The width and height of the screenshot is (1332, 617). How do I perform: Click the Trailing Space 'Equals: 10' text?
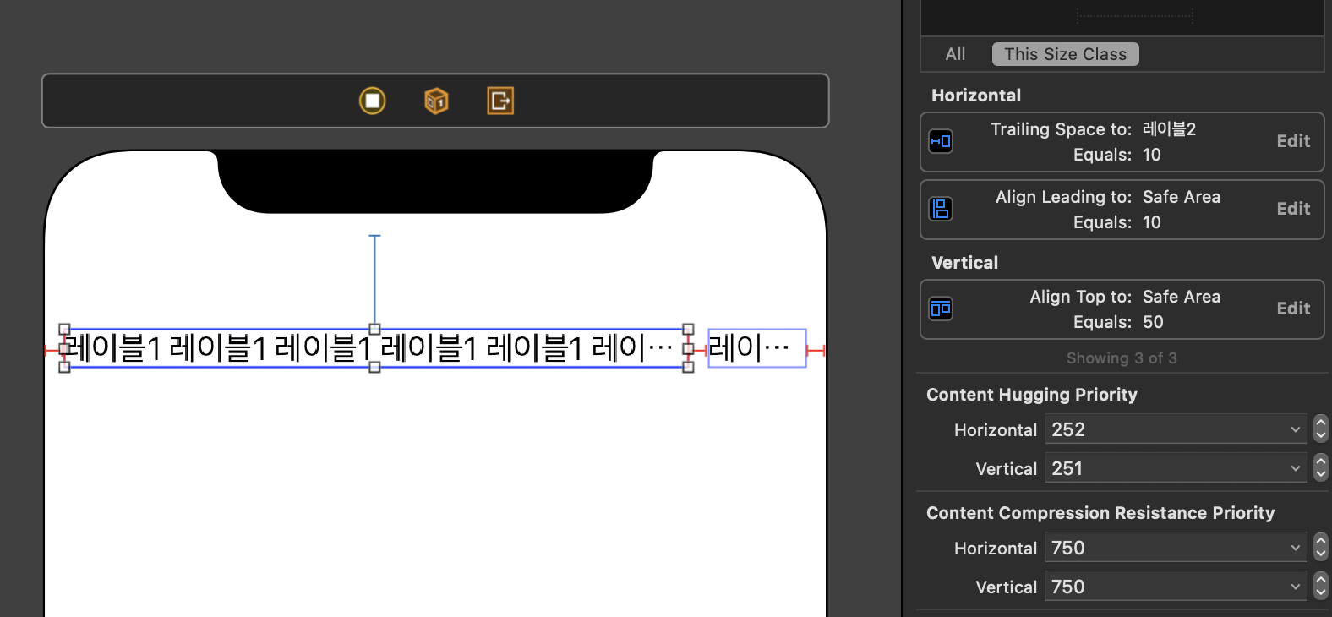tap(1116, 155)
